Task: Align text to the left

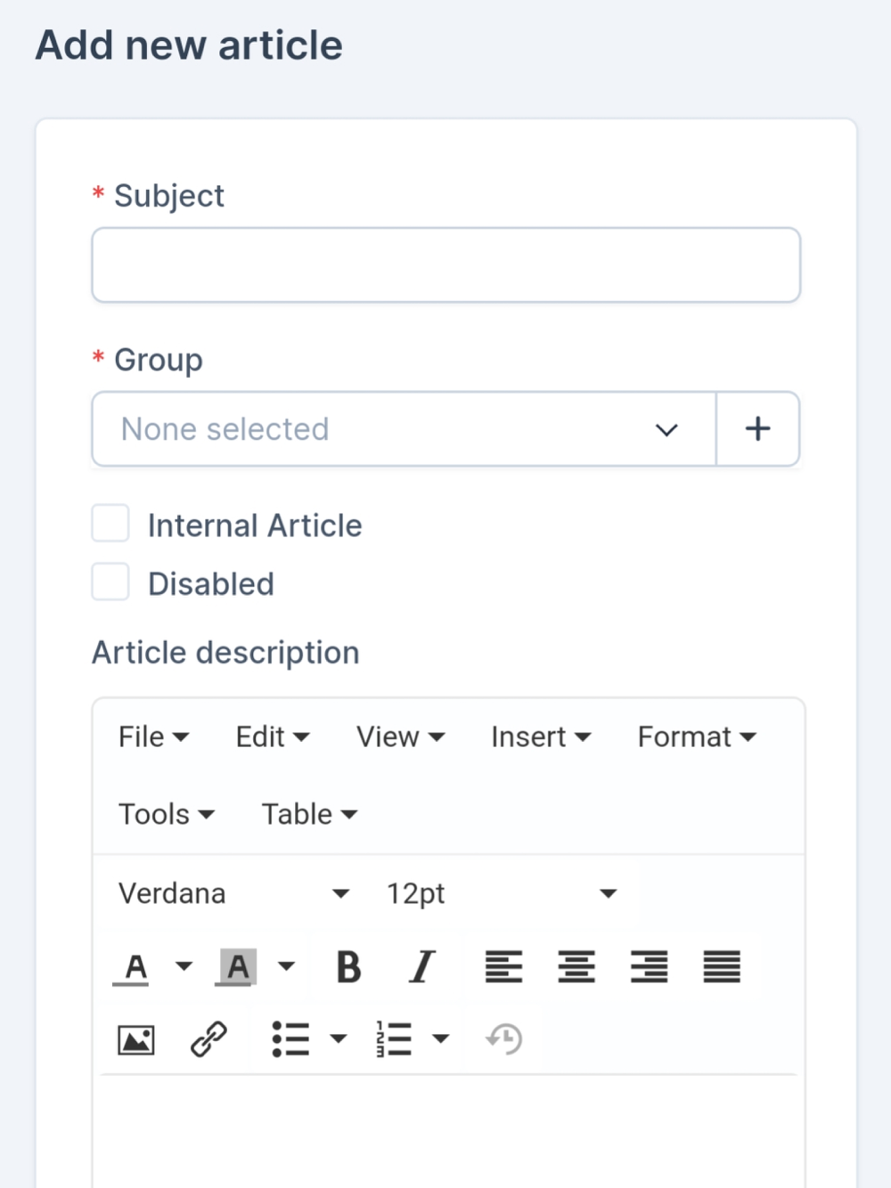Action: pyautogui.click(x=503, y=966)
